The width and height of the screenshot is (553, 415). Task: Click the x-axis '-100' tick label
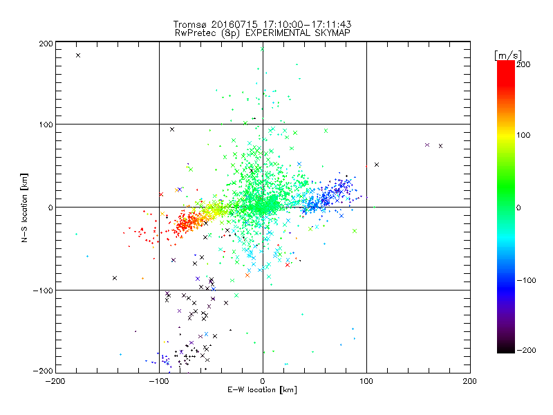point(159,381)
